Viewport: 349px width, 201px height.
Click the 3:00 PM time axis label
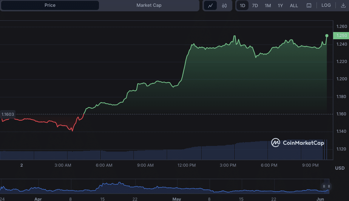228,165
